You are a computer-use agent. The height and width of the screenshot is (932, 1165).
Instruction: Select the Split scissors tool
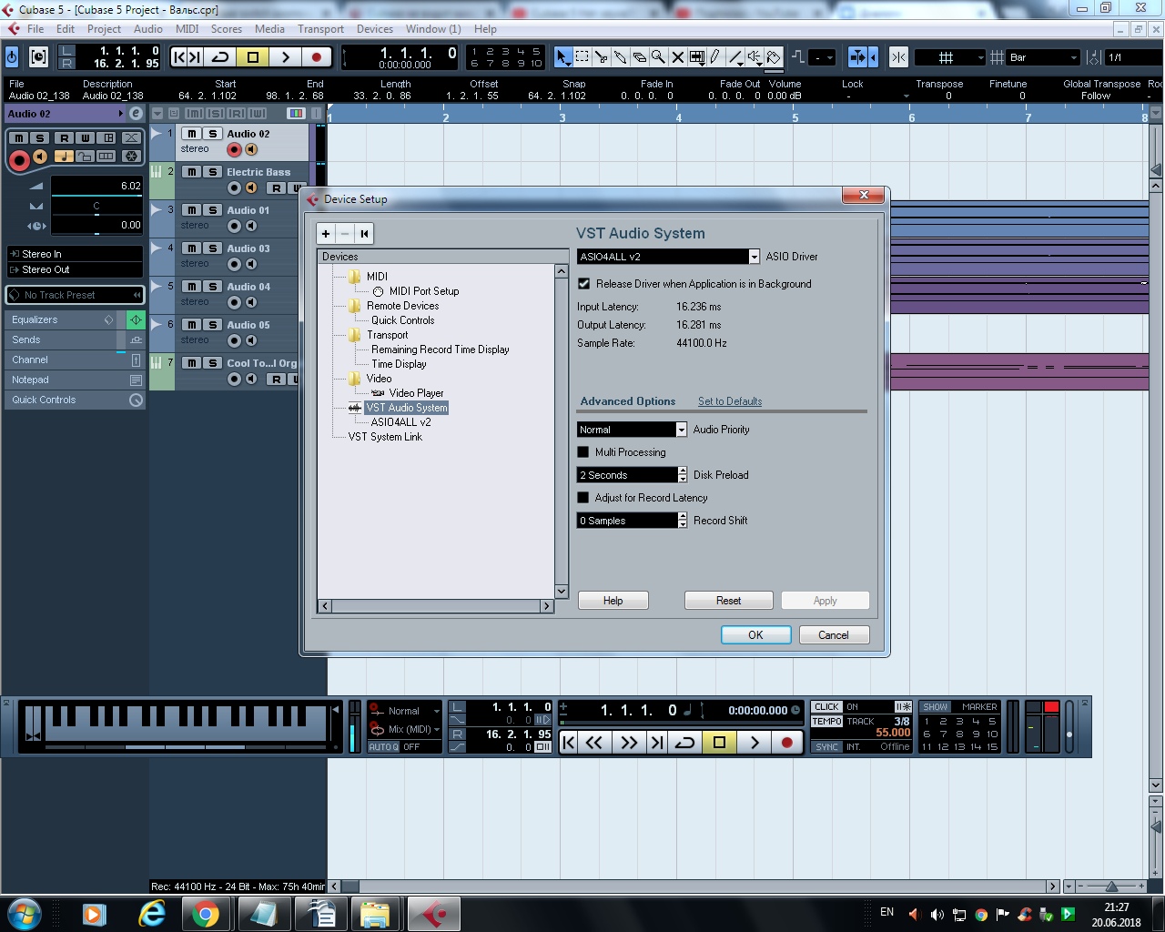(x=602, y=56)
